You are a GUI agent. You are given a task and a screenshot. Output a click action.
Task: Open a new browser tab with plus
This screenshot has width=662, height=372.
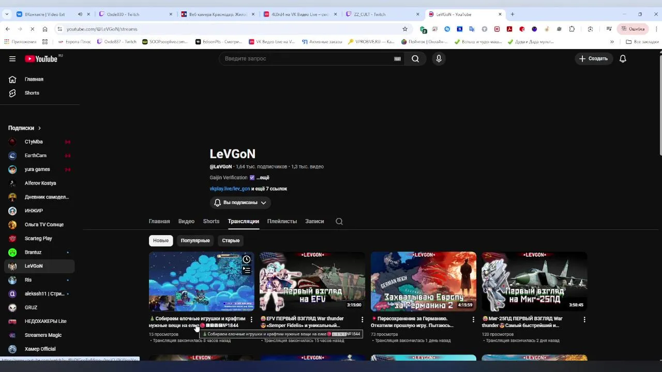click(x=513, y=14)
